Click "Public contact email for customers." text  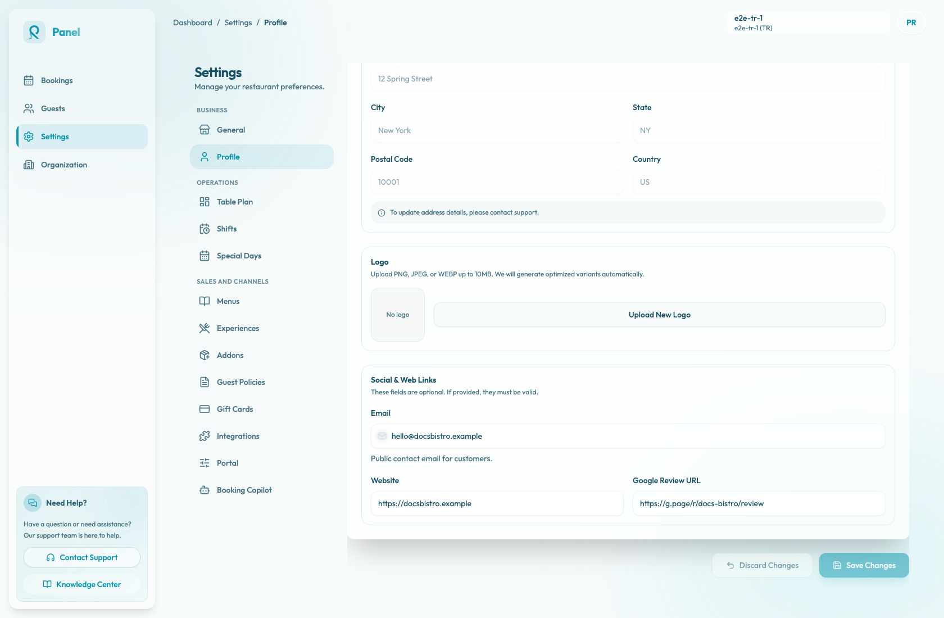point(432,458)
